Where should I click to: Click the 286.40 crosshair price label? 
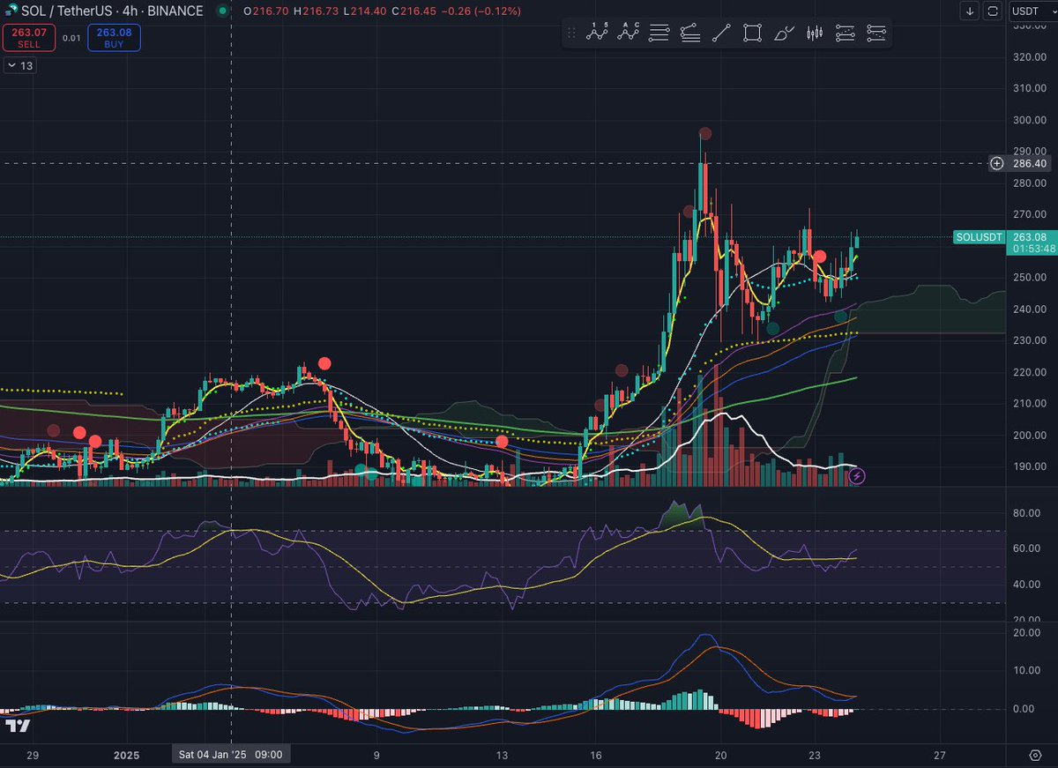[1030, 163]
